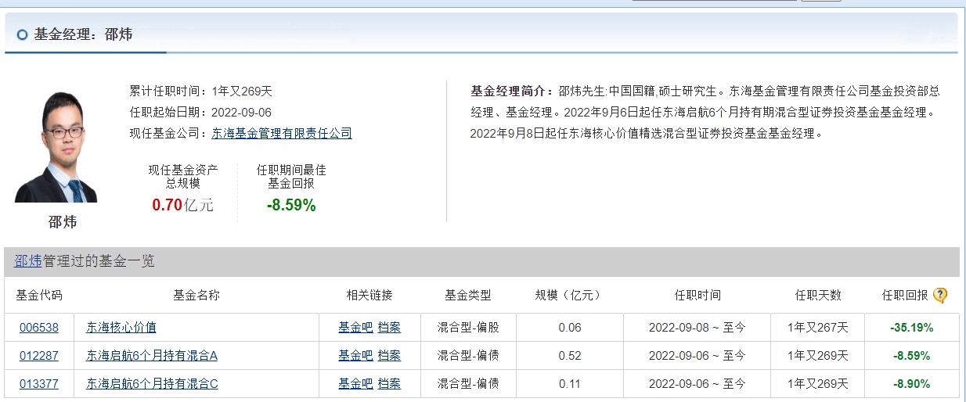This screenshot has width=966, height=402.
Task: Click the name 邵炜 under the photo
Action: 63,222
